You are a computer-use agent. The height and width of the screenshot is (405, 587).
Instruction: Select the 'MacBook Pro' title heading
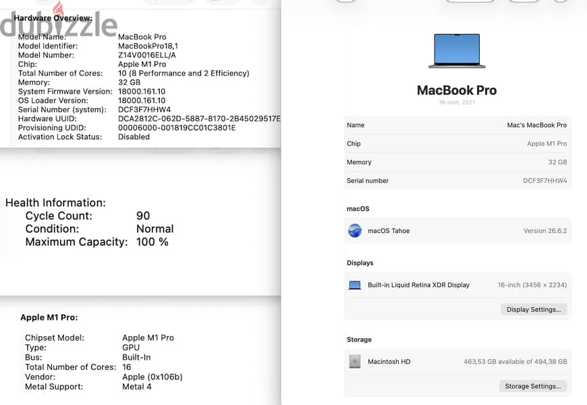[457, 90]
